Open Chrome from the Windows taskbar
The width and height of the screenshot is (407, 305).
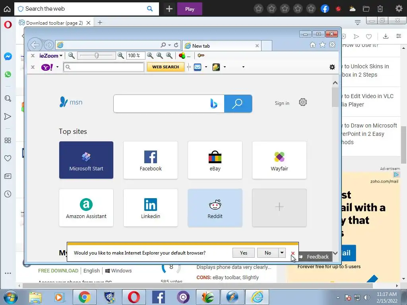coord(84,297)
